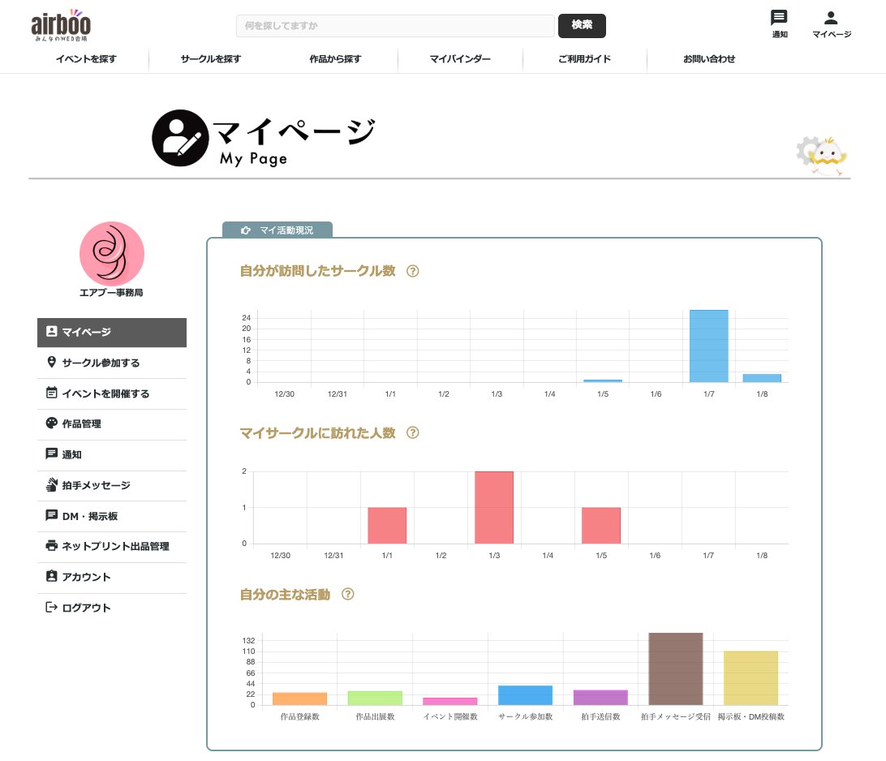Open help for マイサークルに訪れた人数
This screenshot has width=886, height=761.
tap(413, 432)
